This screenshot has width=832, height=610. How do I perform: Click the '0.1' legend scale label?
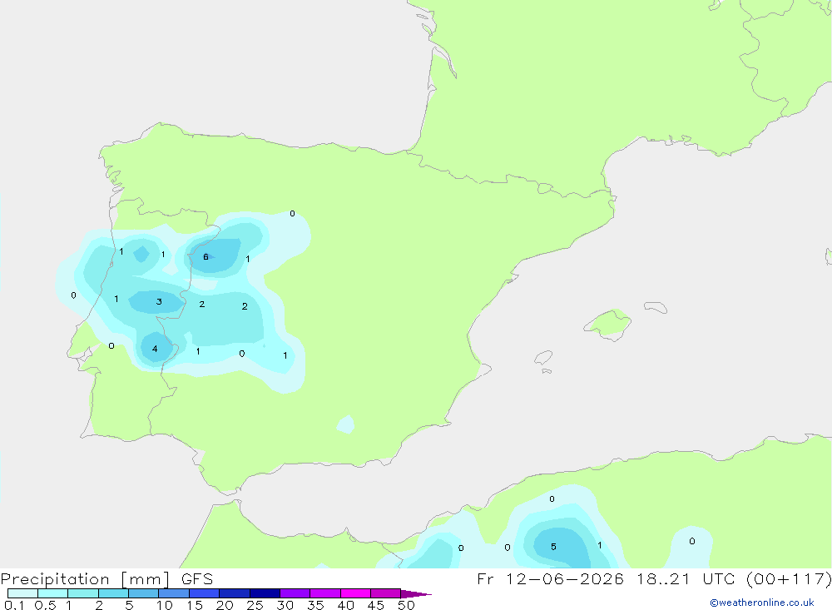coord(14,605)
